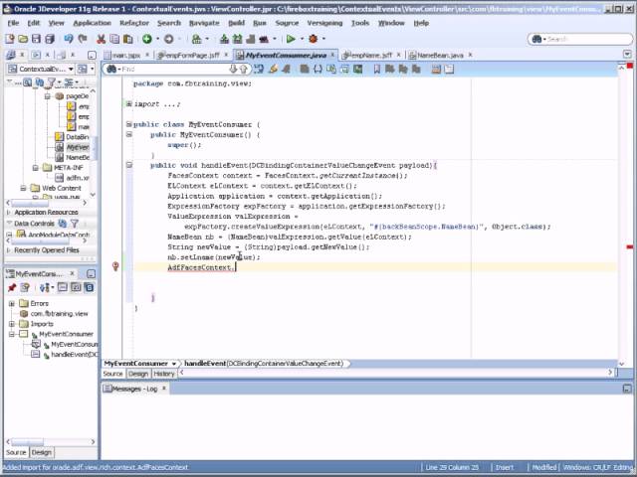Navigate back with green arrow
The height and width of the screenshot is (477, 637).
click(147, 39)
